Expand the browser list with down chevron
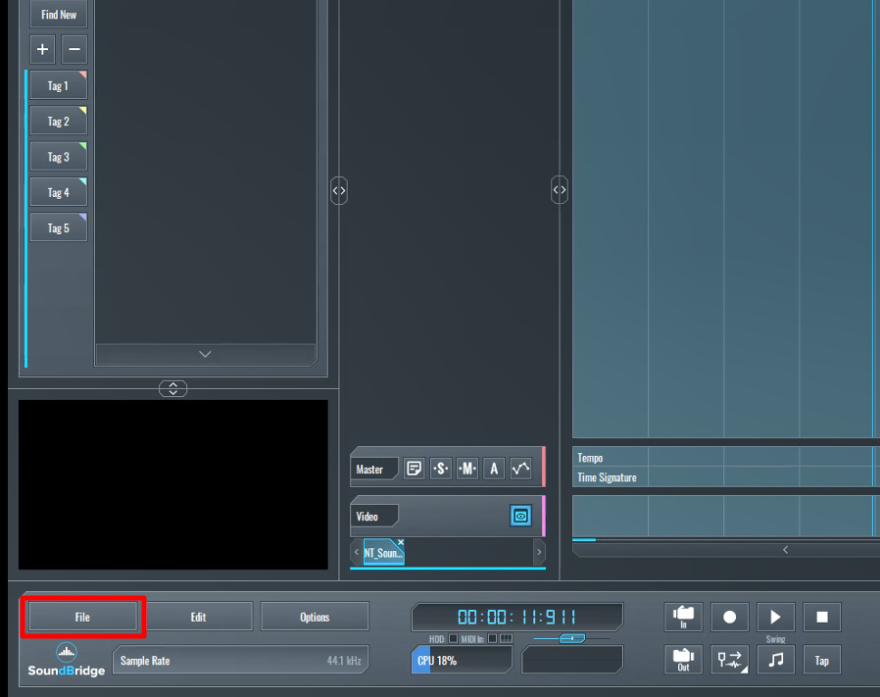The width and height of the screenshot is (880, 697). (x=205, y=354)
